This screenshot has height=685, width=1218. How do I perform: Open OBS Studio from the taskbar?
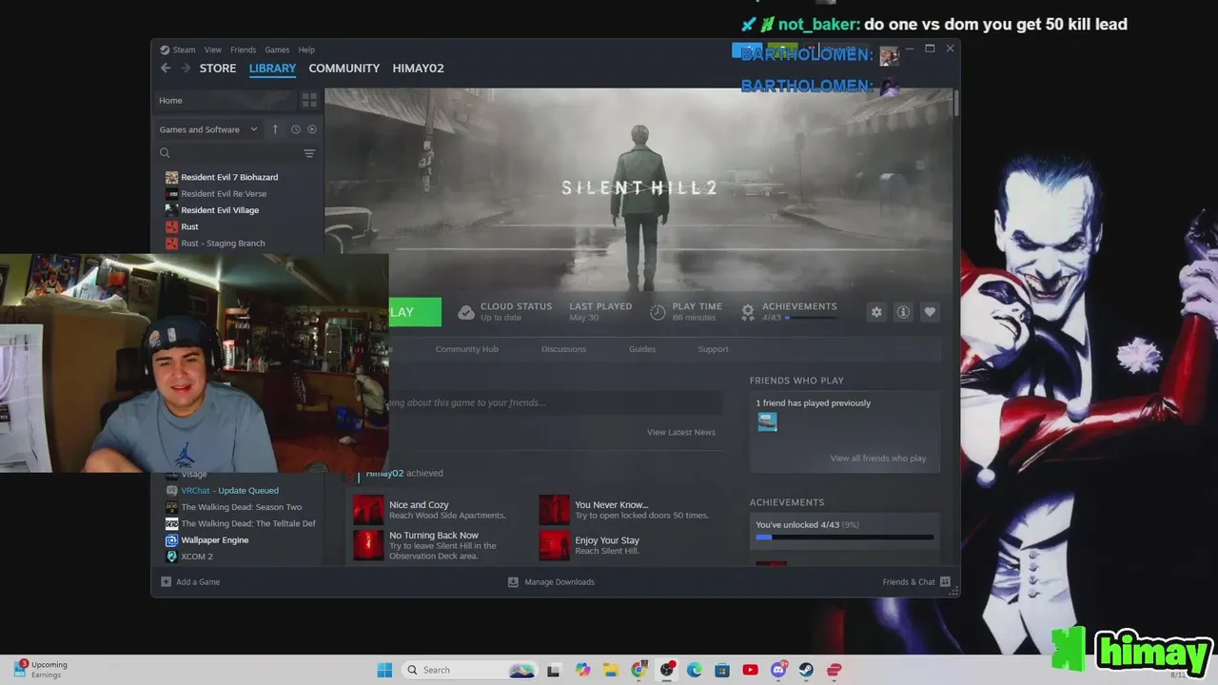[667, 670]
